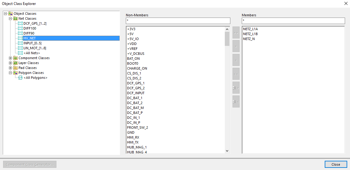Click the single left arrow remove button

(236, 60)
